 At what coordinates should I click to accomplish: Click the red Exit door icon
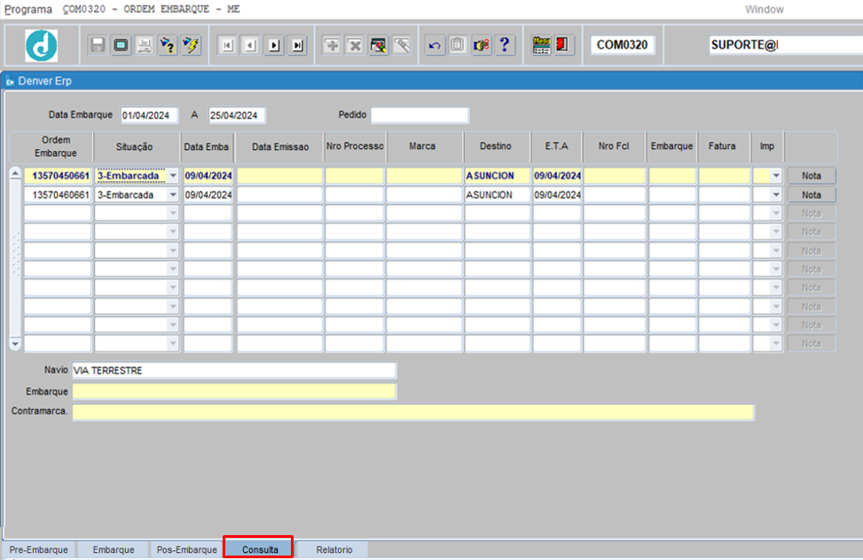(x=562, y=45)
